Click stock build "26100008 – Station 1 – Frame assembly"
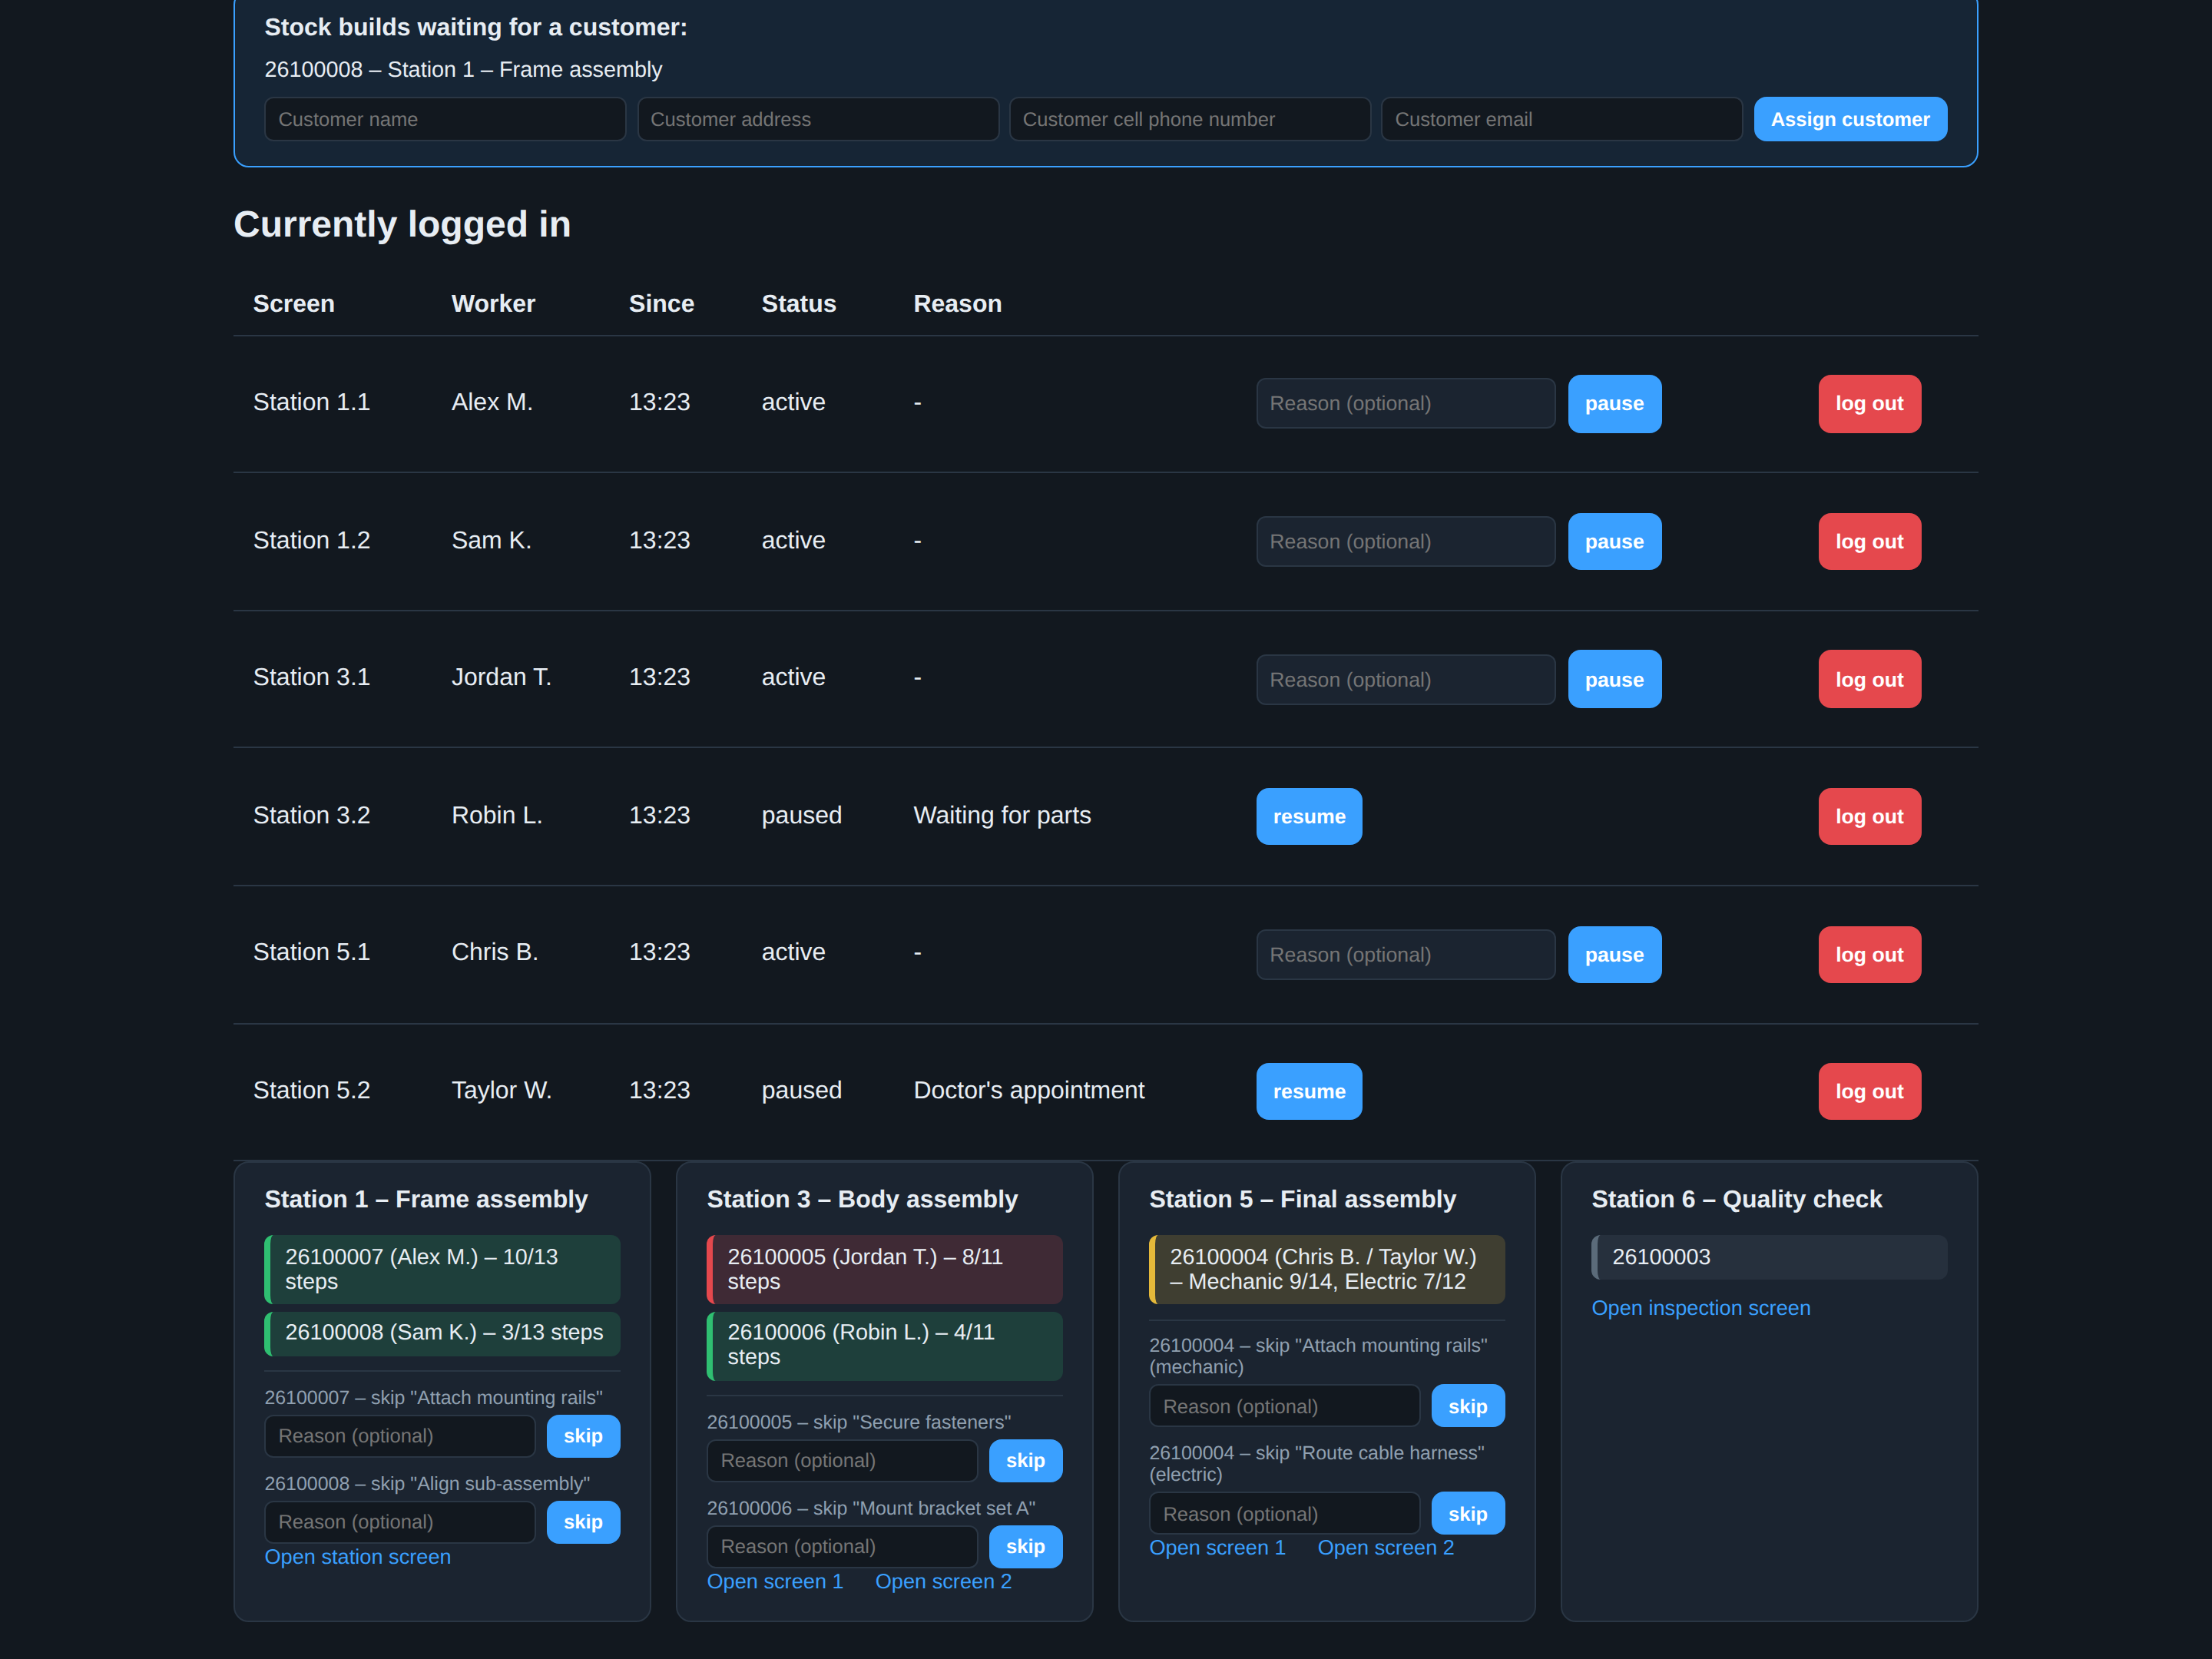The width and height of the screenshot is (2212, 1659). (463, 69)
